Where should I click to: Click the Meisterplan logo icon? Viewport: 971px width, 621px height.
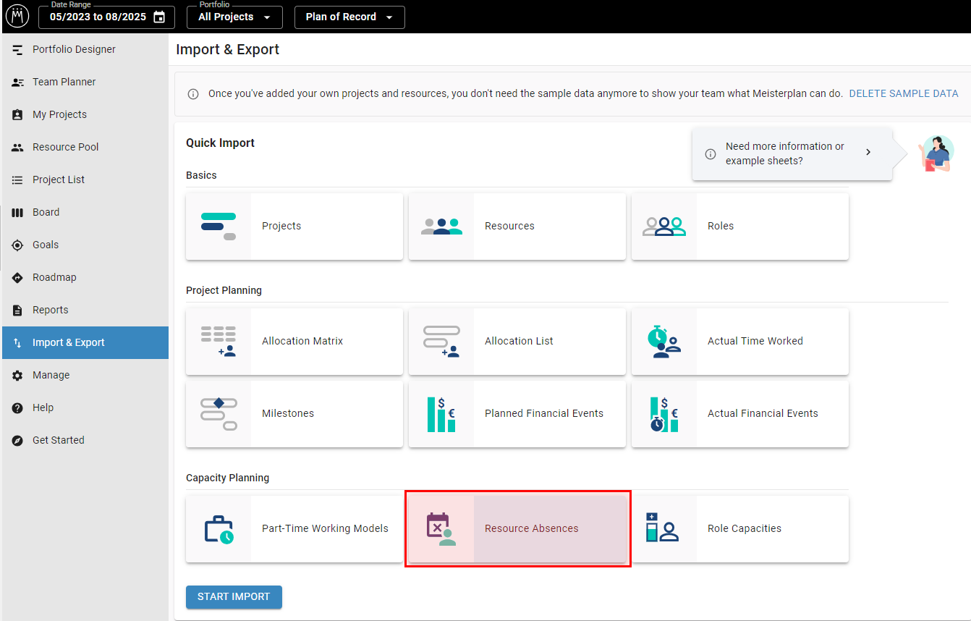17,16
